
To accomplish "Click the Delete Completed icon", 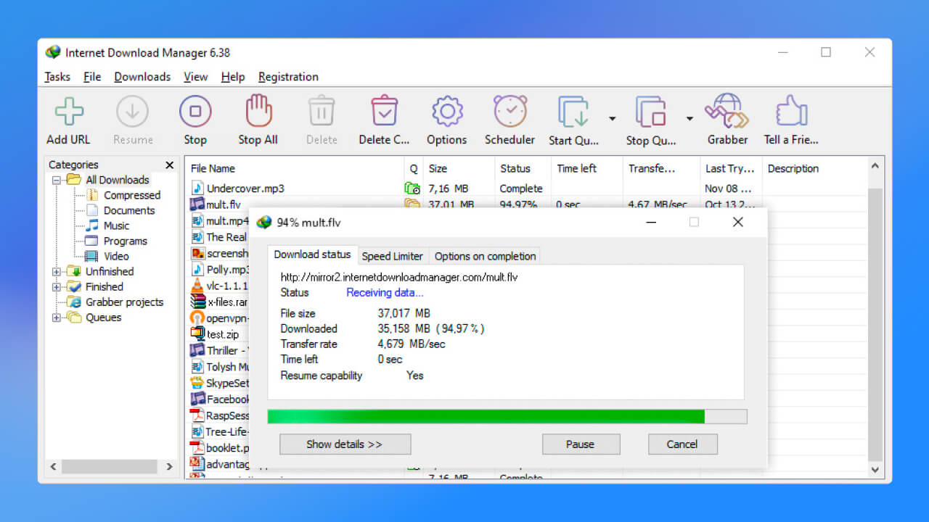I will (x=384, y=112).
